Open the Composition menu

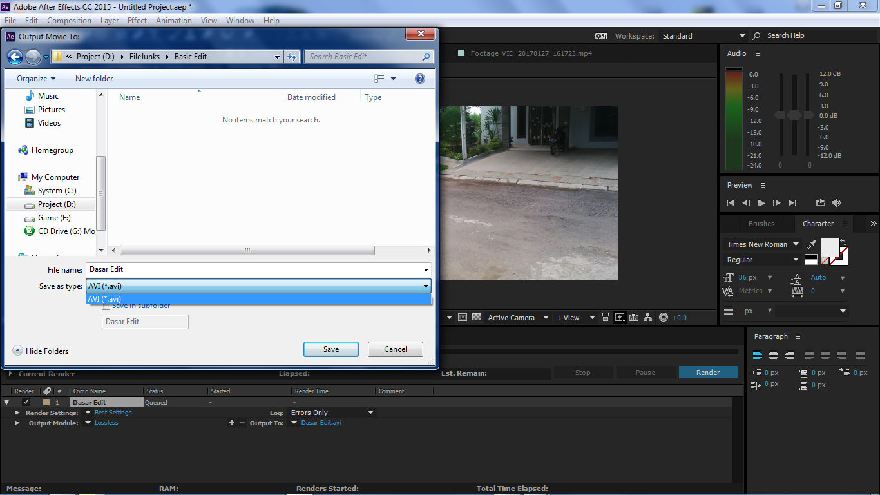pyautogui.click(x=69, y=20)
